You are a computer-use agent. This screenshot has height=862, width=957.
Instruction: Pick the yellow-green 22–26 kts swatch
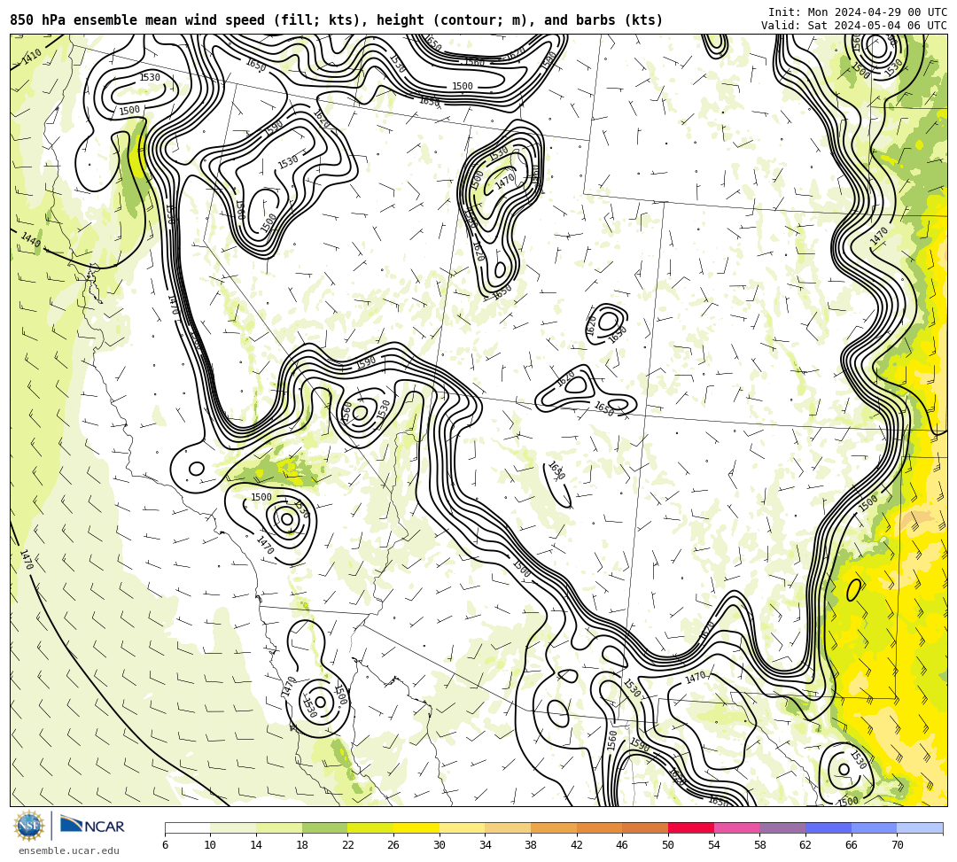370,827
